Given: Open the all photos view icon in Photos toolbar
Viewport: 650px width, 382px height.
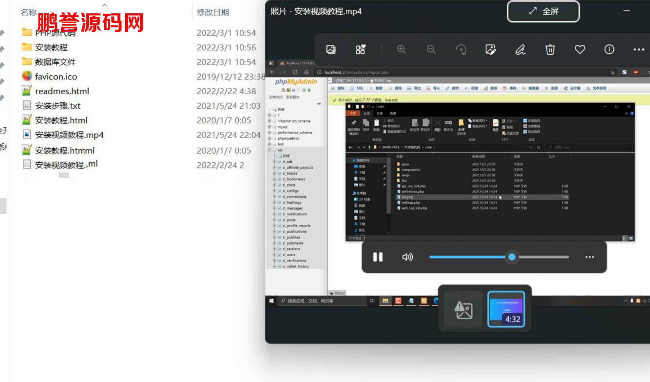Looking at the screenshot, I should pyautogui.click(x=331, y=49).
